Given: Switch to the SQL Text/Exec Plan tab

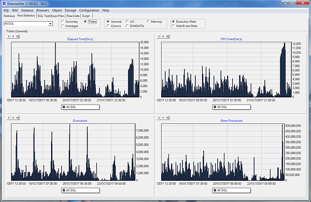Looking at the screenshot, I should pos(51,16).
